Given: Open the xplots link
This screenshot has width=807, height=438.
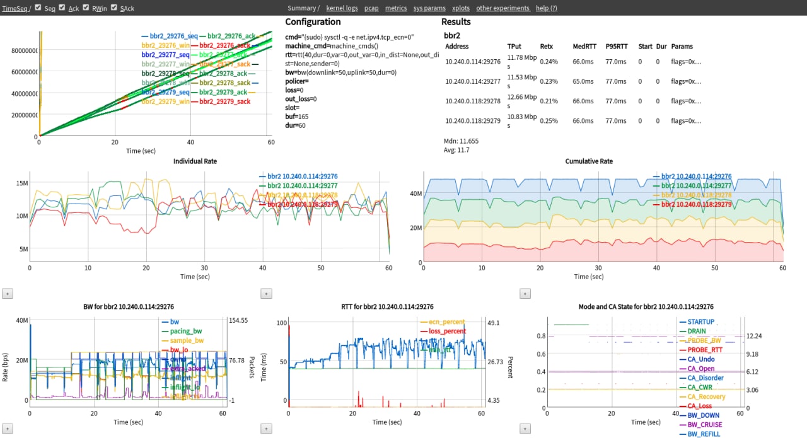Looking at the screenshot, I should coord(461,8).
